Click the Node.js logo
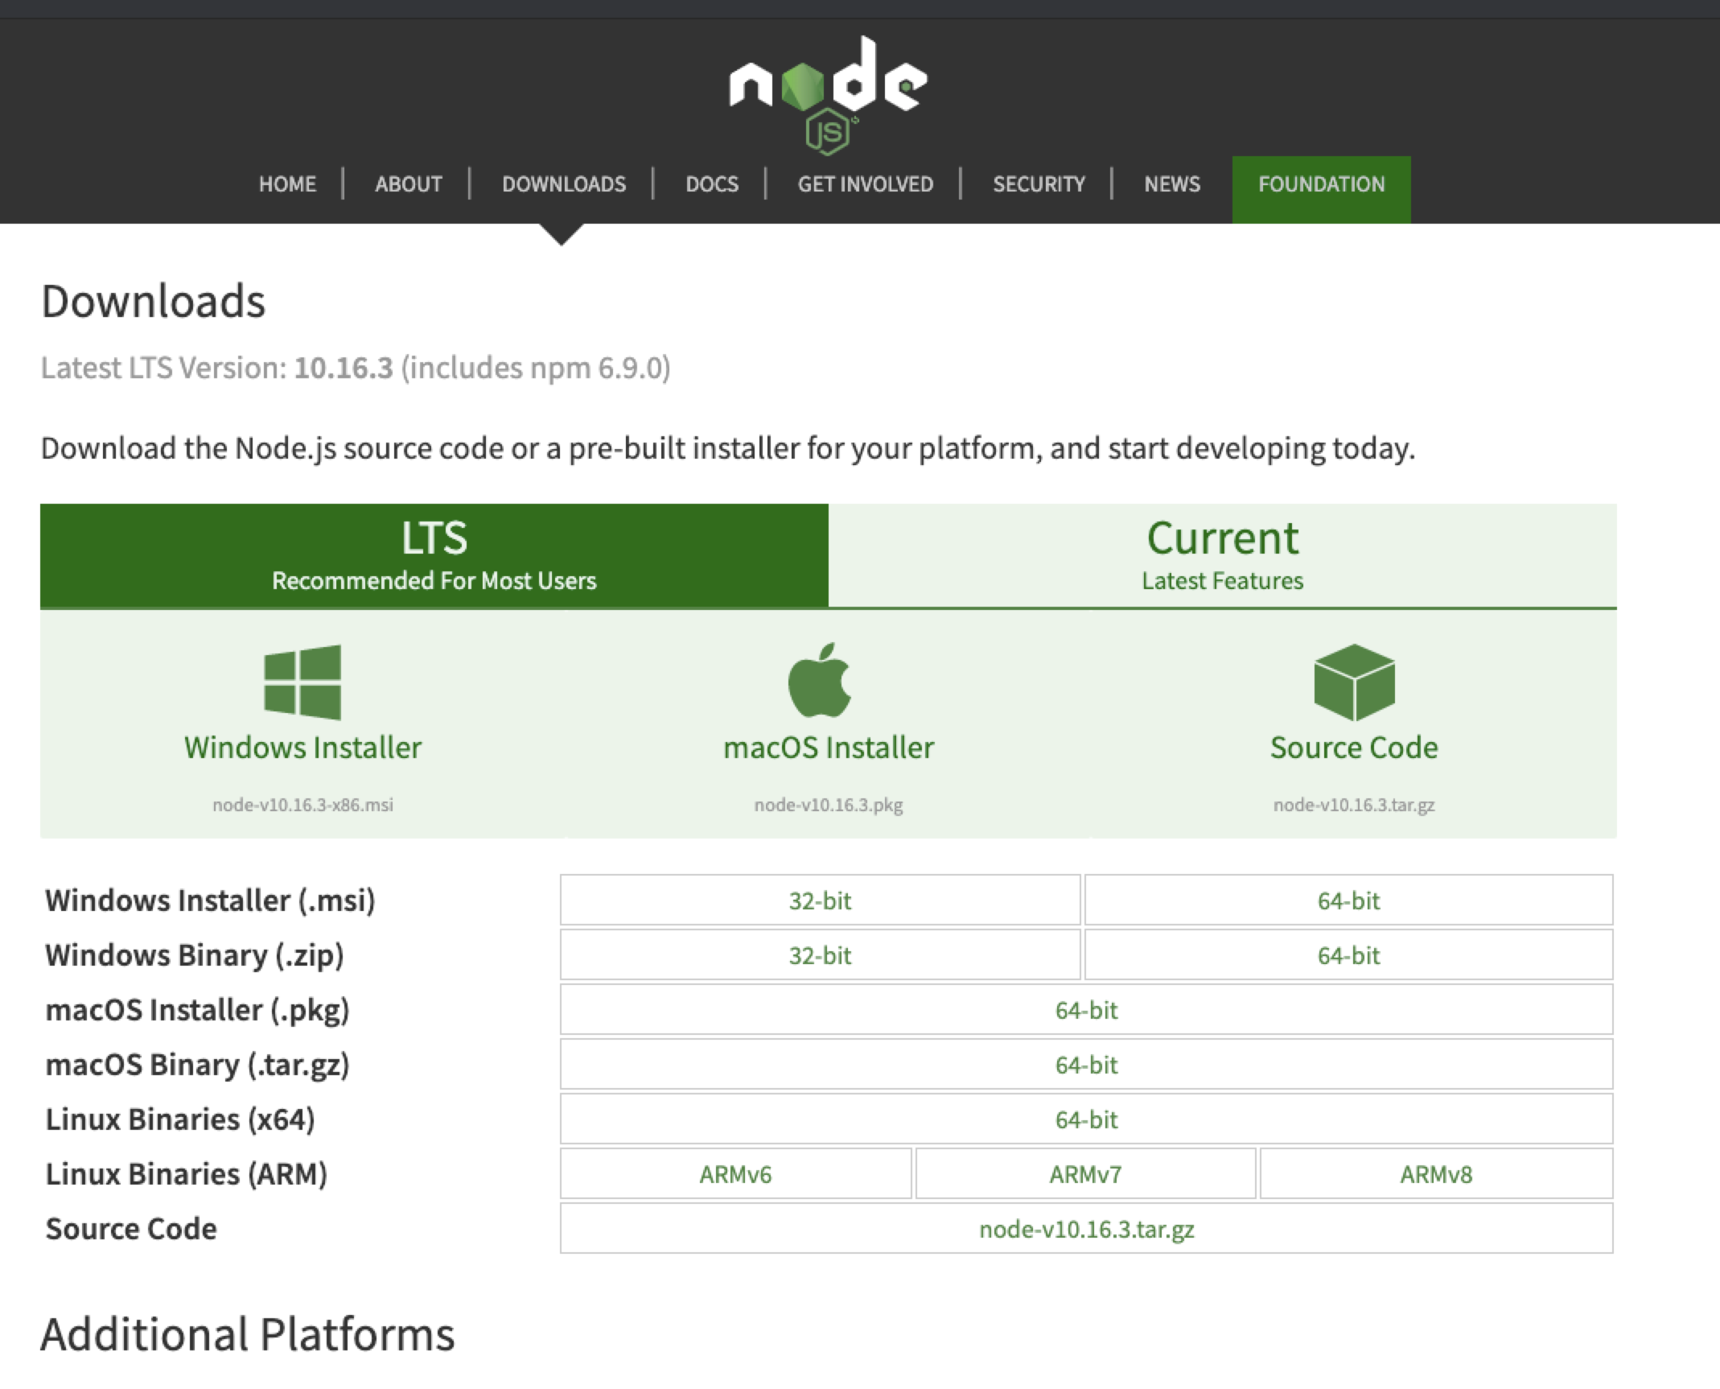1720x1389 pixels. (x=828, y=93)
